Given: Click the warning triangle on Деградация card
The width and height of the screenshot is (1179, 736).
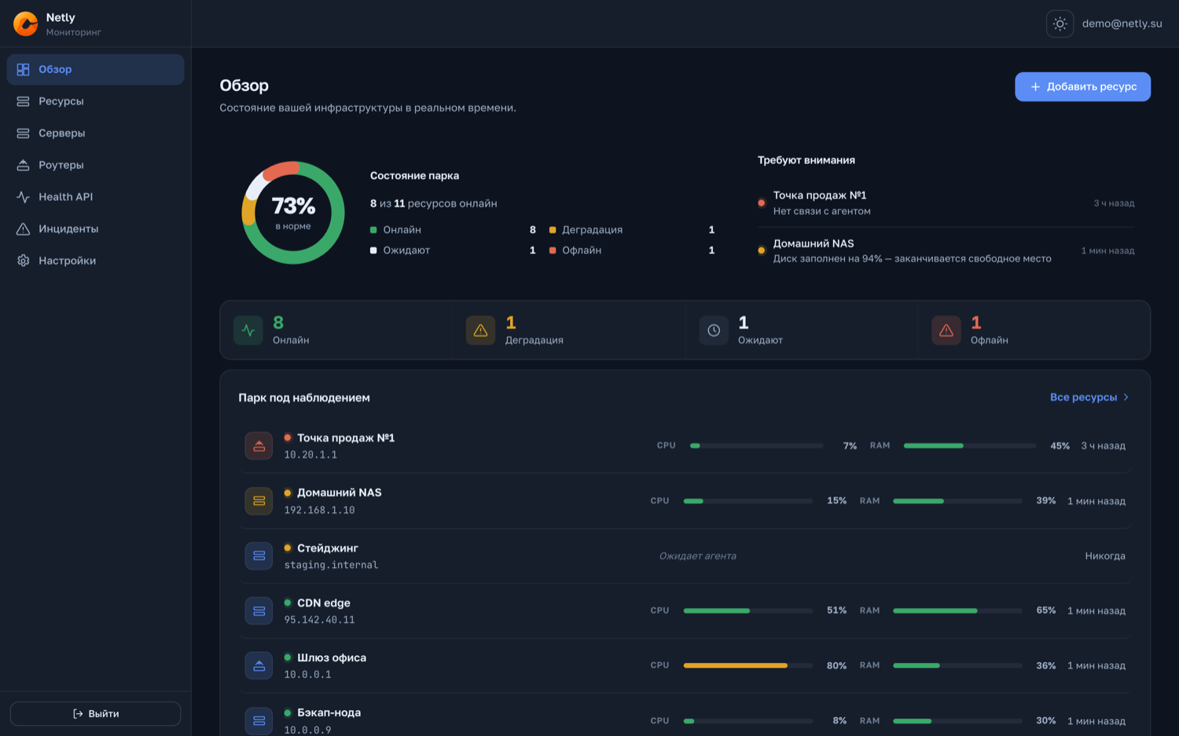Looking at the screenshot, I should point(480,331).
